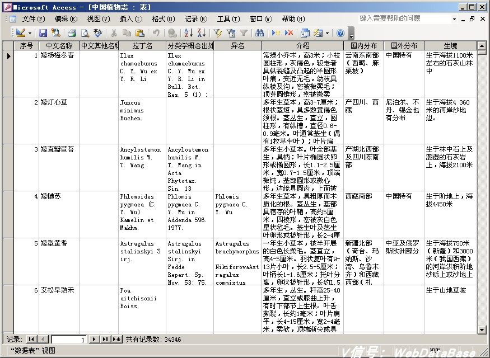Image resolution: width=490 pixels, height=358 pixels.
Task: Select the 国外分布 column header
Action: click(404, 45)
